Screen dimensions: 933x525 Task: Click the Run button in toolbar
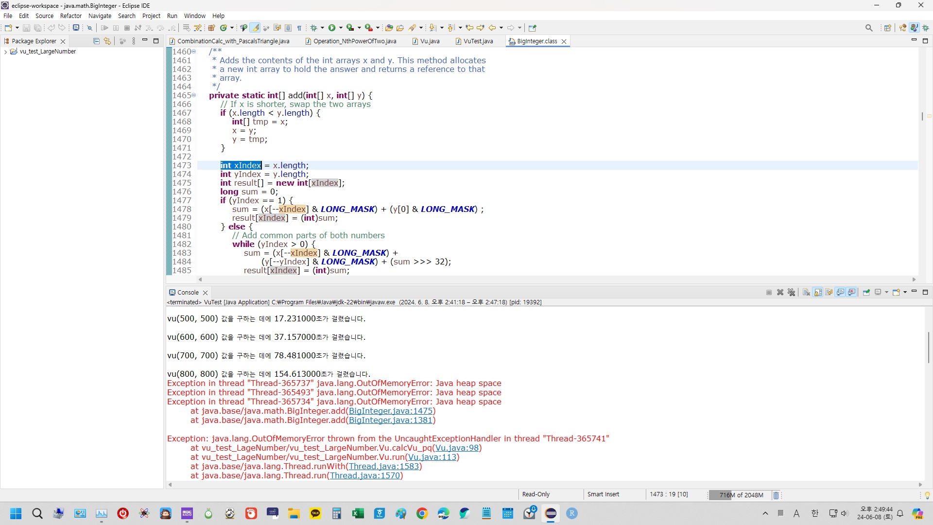coord(332,28)
